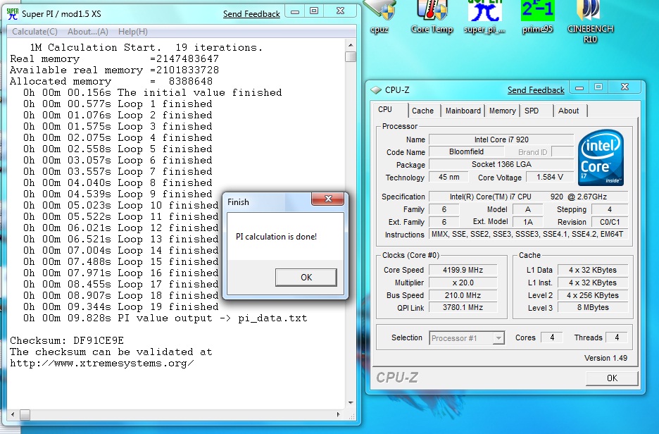
Task: Click the Code Name value Bloomfield
Action: pyautogui.click(x=466, y=151)
